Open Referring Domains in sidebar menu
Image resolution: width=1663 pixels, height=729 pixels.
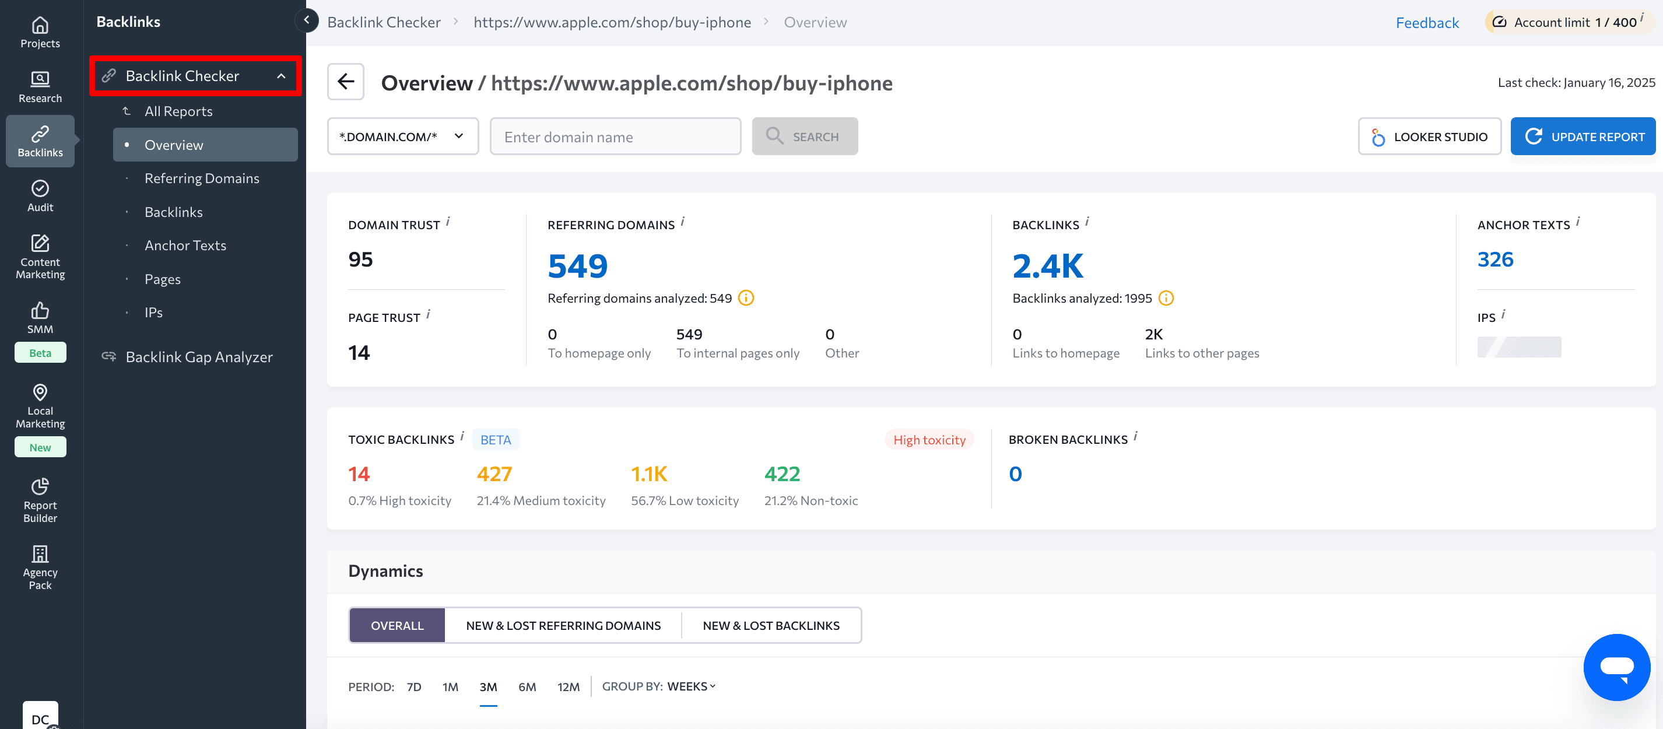point(201,178)
